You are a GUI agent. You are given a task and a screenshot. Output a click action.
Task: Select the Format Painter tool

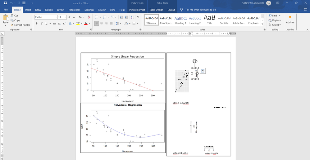click(x=21, y=25)
